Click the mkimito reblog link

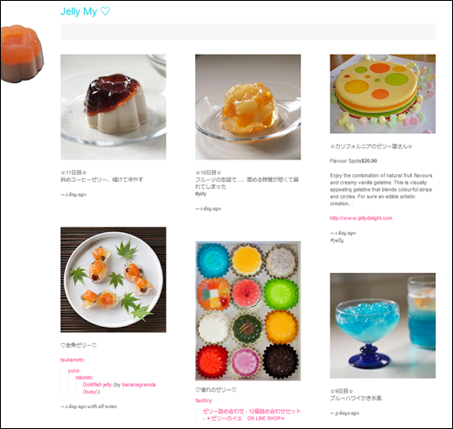pos(84,378)
